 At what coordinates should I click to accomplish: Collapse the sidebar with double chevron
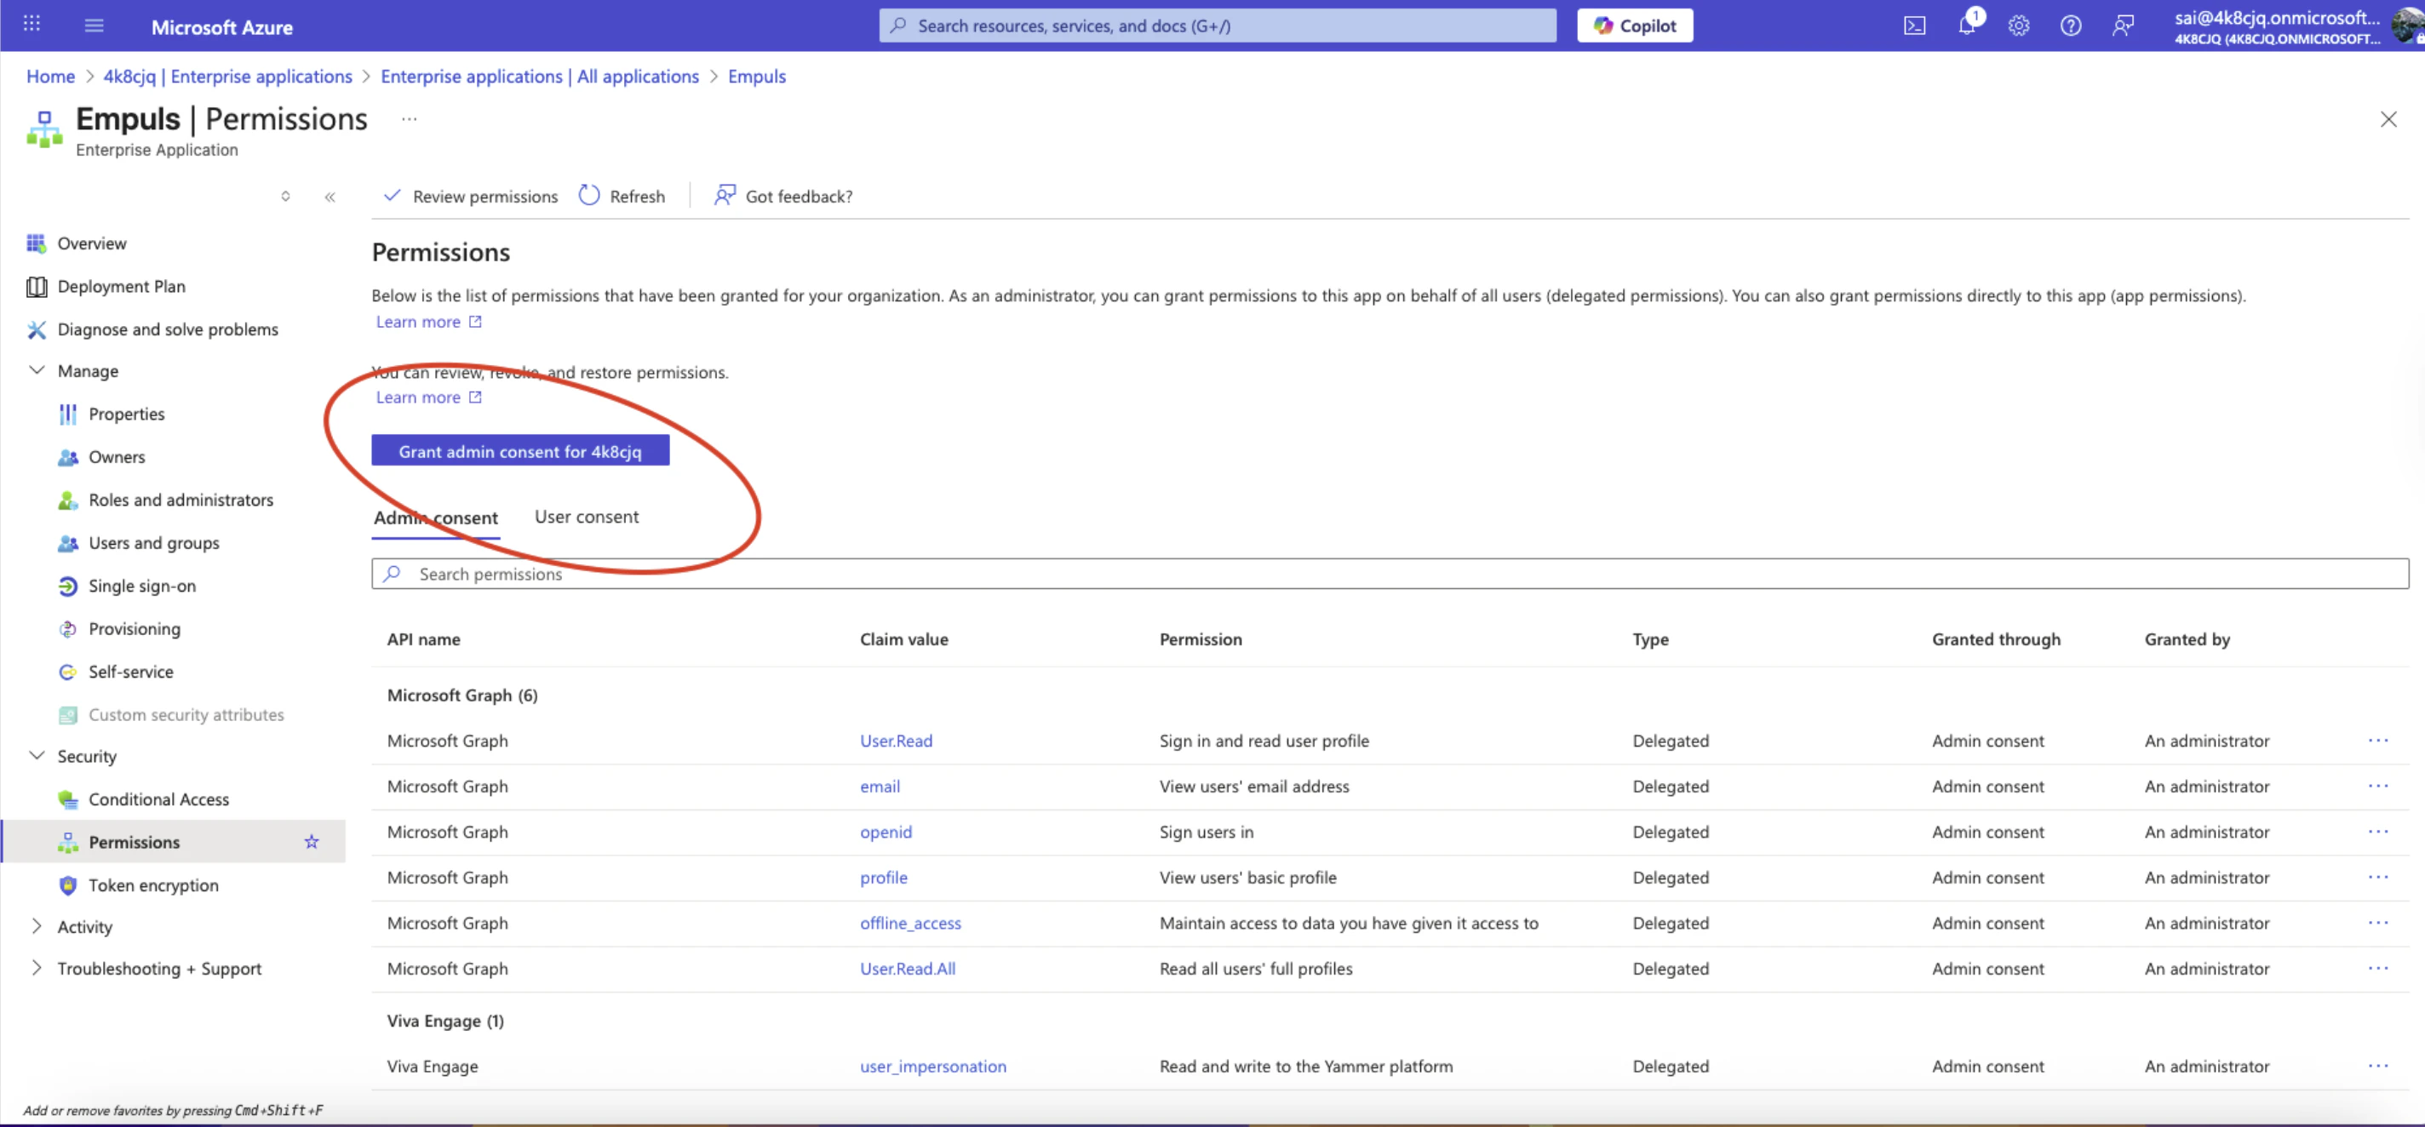(330, 197)
